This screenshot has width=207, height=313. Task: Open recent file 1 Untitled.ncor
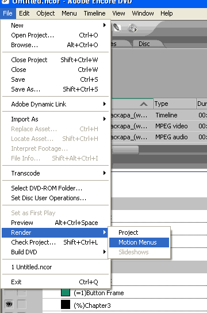(x=55, y=267)
